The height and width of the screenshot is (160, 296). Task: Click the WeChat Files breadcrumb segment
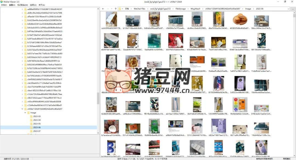point(139,9)
